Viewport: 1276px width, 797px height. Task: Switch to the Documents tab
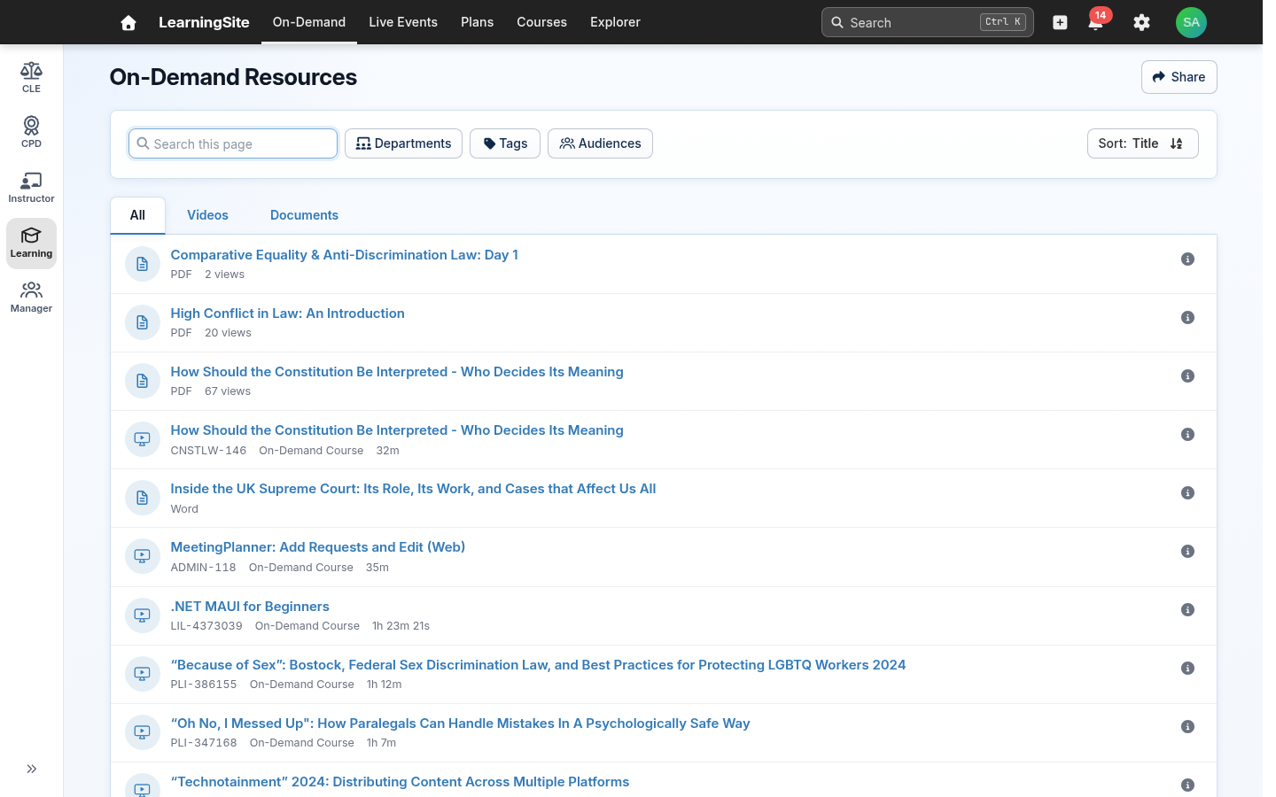304,215
